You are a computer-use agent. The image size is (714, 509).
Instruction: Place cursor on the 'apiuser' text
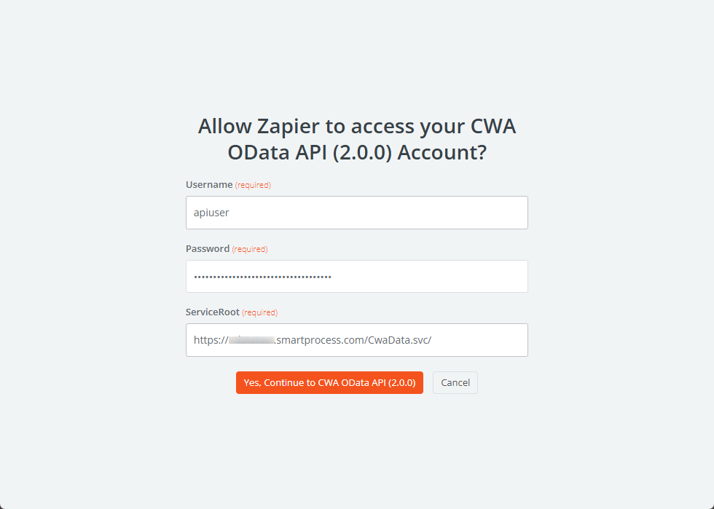pyautogui.click(x=211, y=213)
